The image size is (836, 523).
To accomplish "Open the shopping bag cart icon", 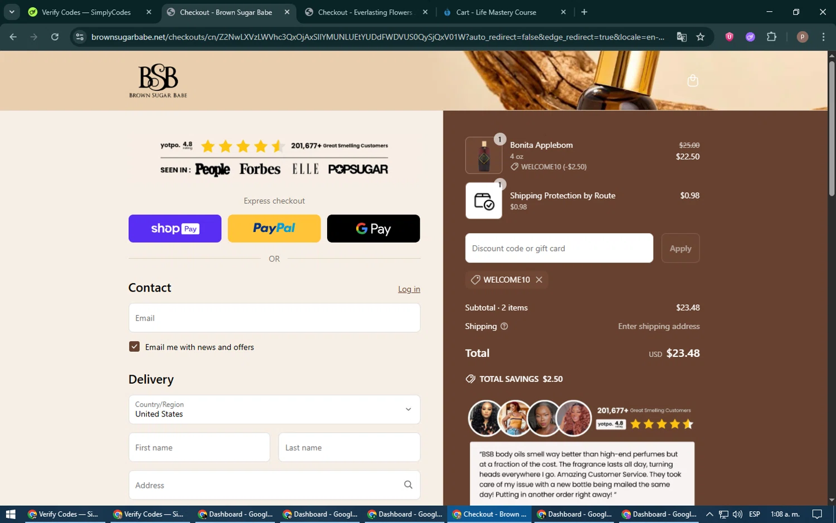I will click(693, 81).
